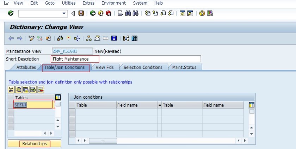
Task: Switch to the View Flds tab
Action: [105, 67]
